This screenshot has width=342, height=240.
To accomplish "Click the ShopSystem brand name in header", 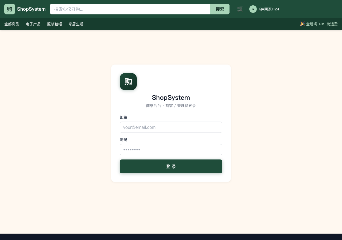I will point(31,9).
